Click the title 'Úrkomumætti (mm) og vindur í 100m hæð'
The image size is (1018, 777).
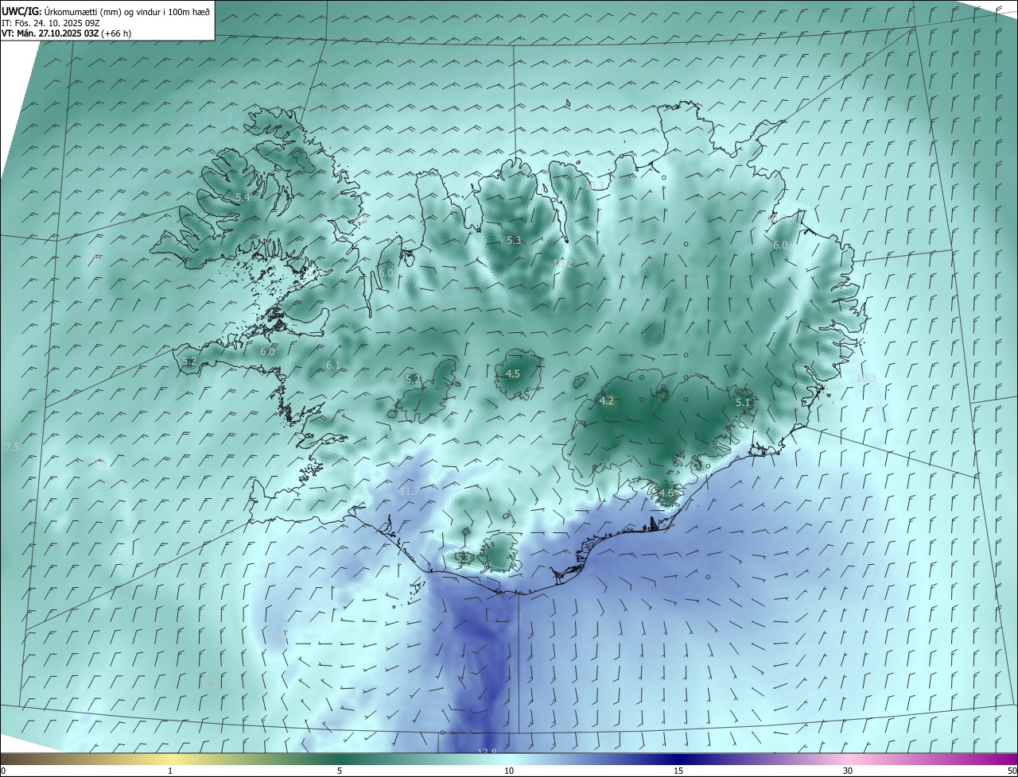point(126,11)
